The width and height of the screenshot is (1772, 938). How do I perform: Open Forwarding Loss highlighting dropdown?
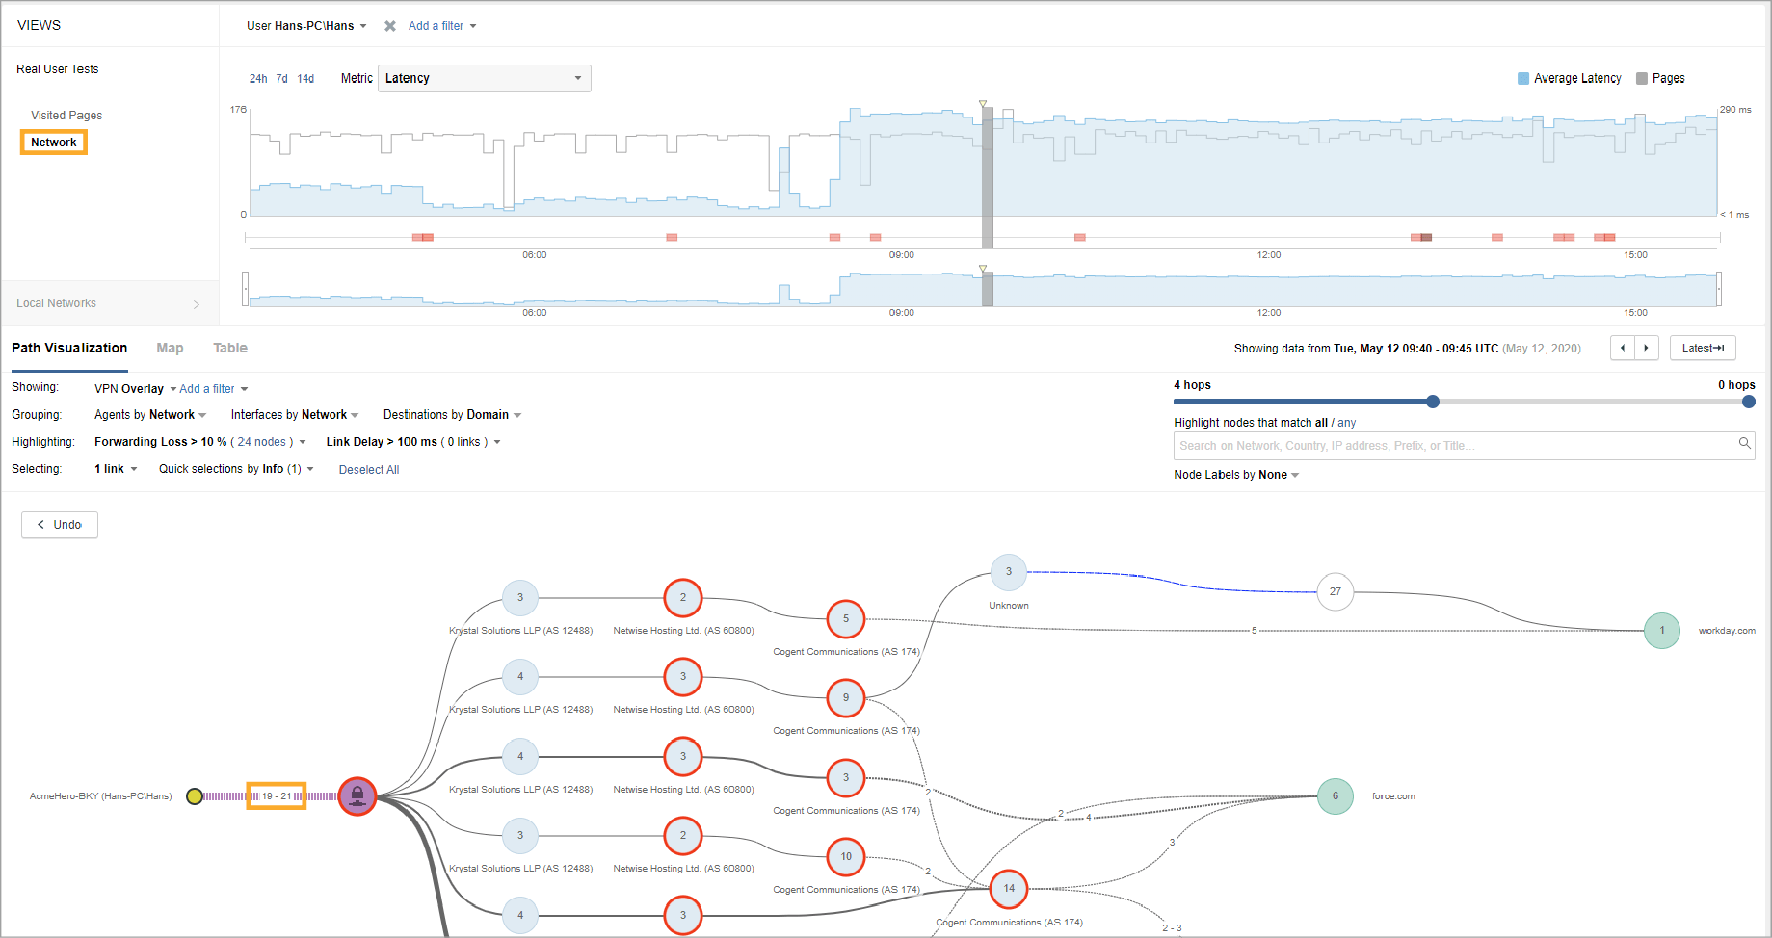tap(303, 442)
